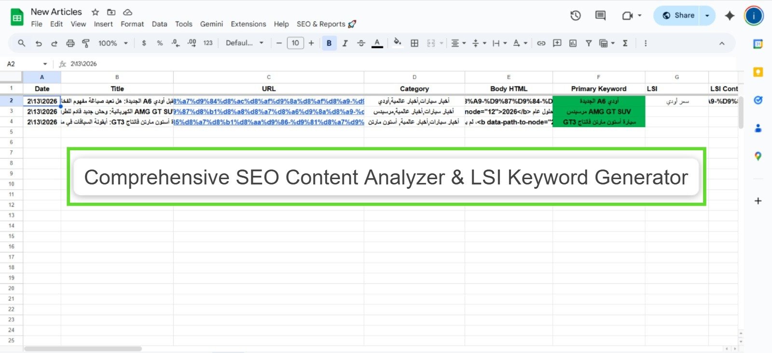Open version history clock icon
The height and width of the screenshot is (353, 772).
pyautogui.click(x=575, y=15)
